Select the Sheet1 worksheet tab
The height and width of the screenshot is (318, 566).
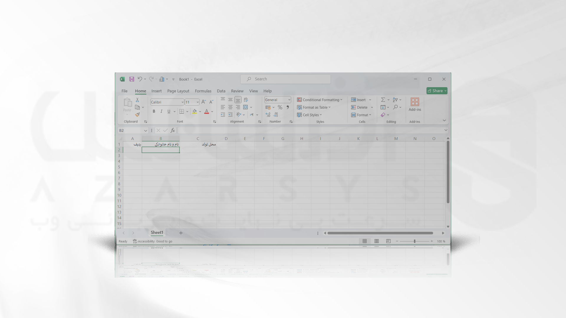157,233
